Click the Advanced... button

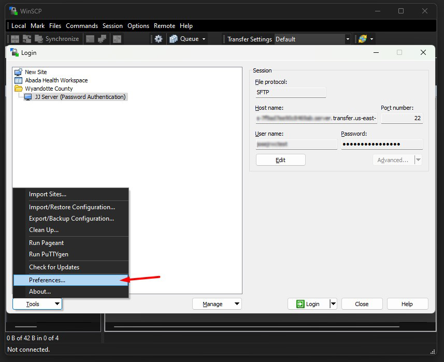click(394, 160)
